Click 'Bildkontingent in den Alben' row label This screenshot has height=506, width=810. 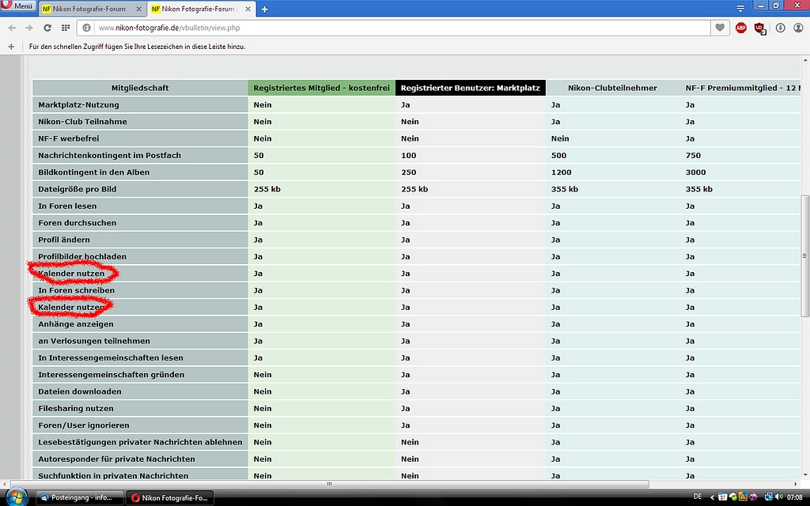(x=93, y=172)
